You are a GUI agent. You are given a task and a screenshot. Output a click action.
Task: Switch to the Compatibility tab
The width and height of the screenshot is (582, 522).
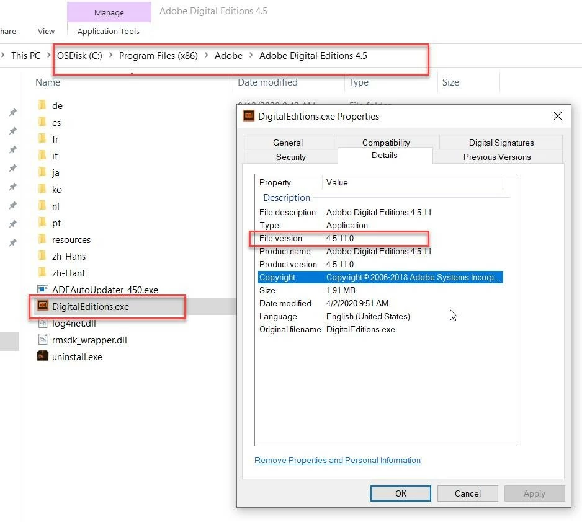click(x=386, y=143)
